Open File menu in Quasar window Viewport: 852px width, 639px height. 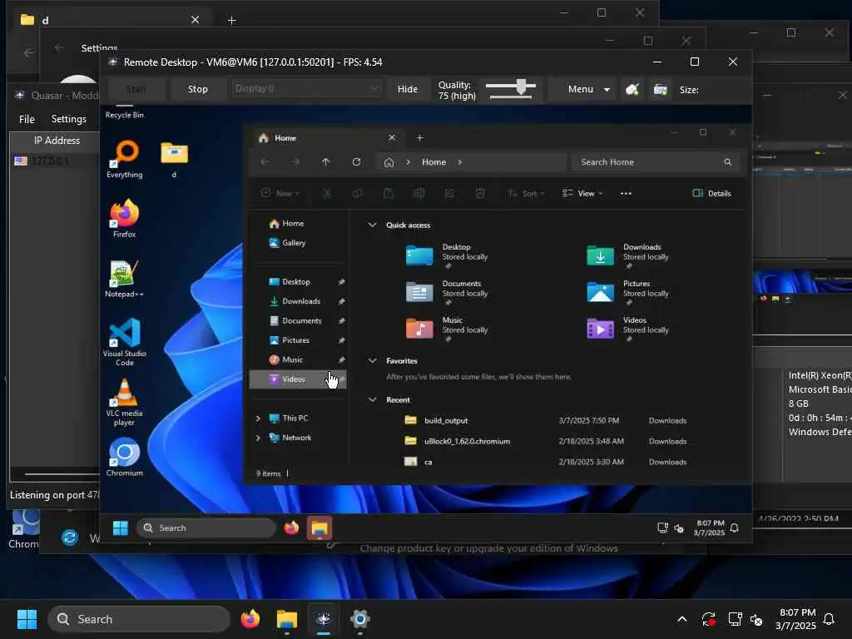pyautogui.click(x=27, y=119)
